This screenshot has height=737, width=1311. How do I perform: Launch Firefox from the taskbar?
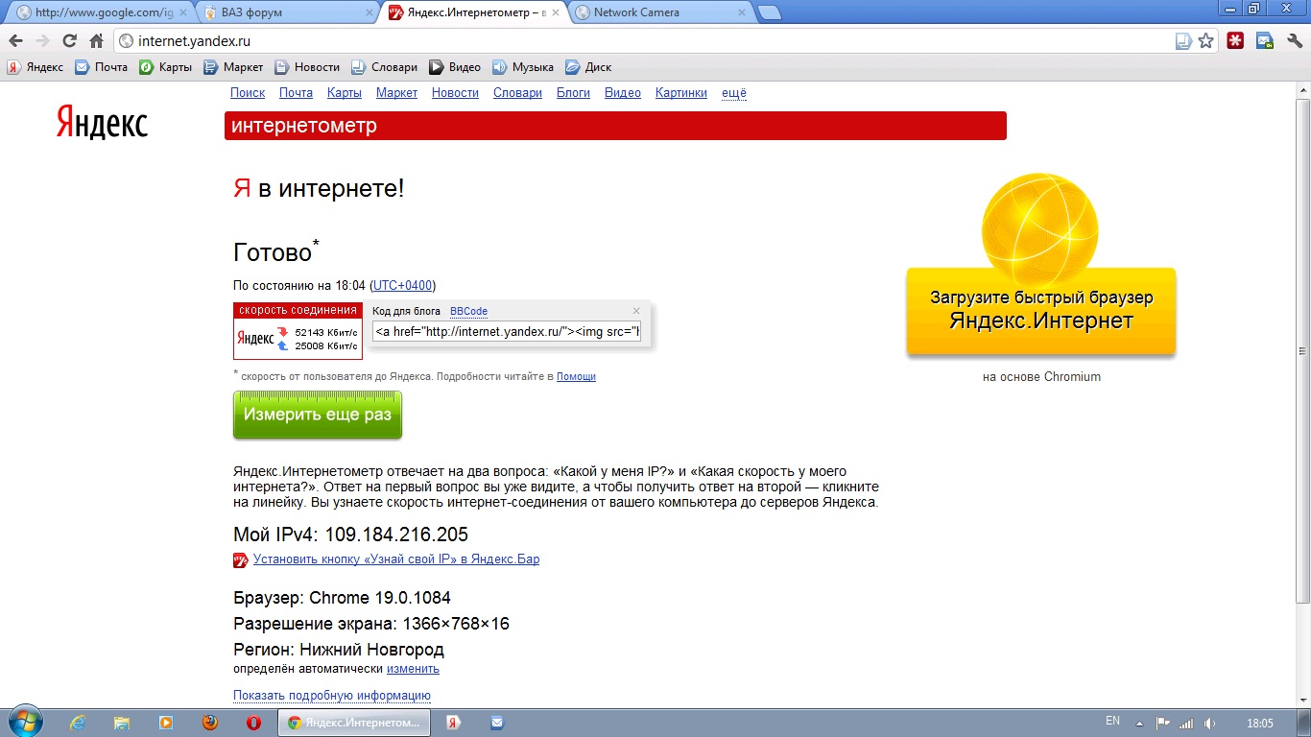point(209,723)
